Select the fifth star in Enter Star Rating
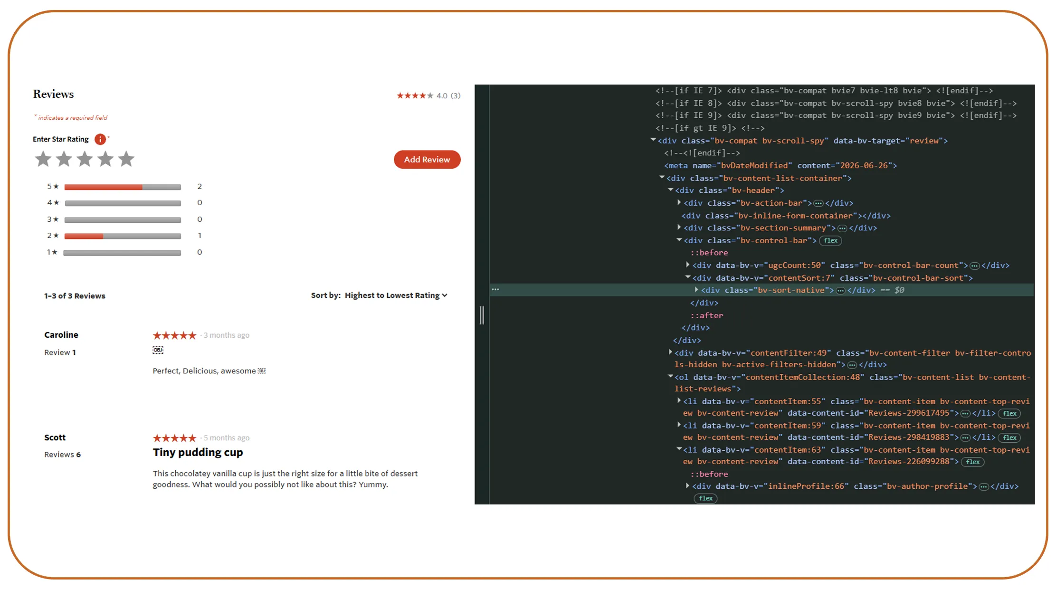The width and height of the screenshot is (1056, 589). click(x=126, y=159)
